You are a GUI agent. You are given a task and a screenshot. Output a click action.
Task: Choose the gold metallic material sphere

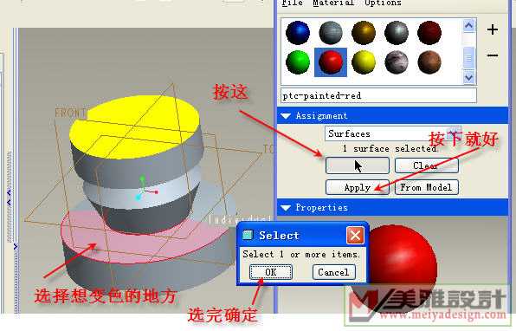pyautogui.click(x=364, y=33)
